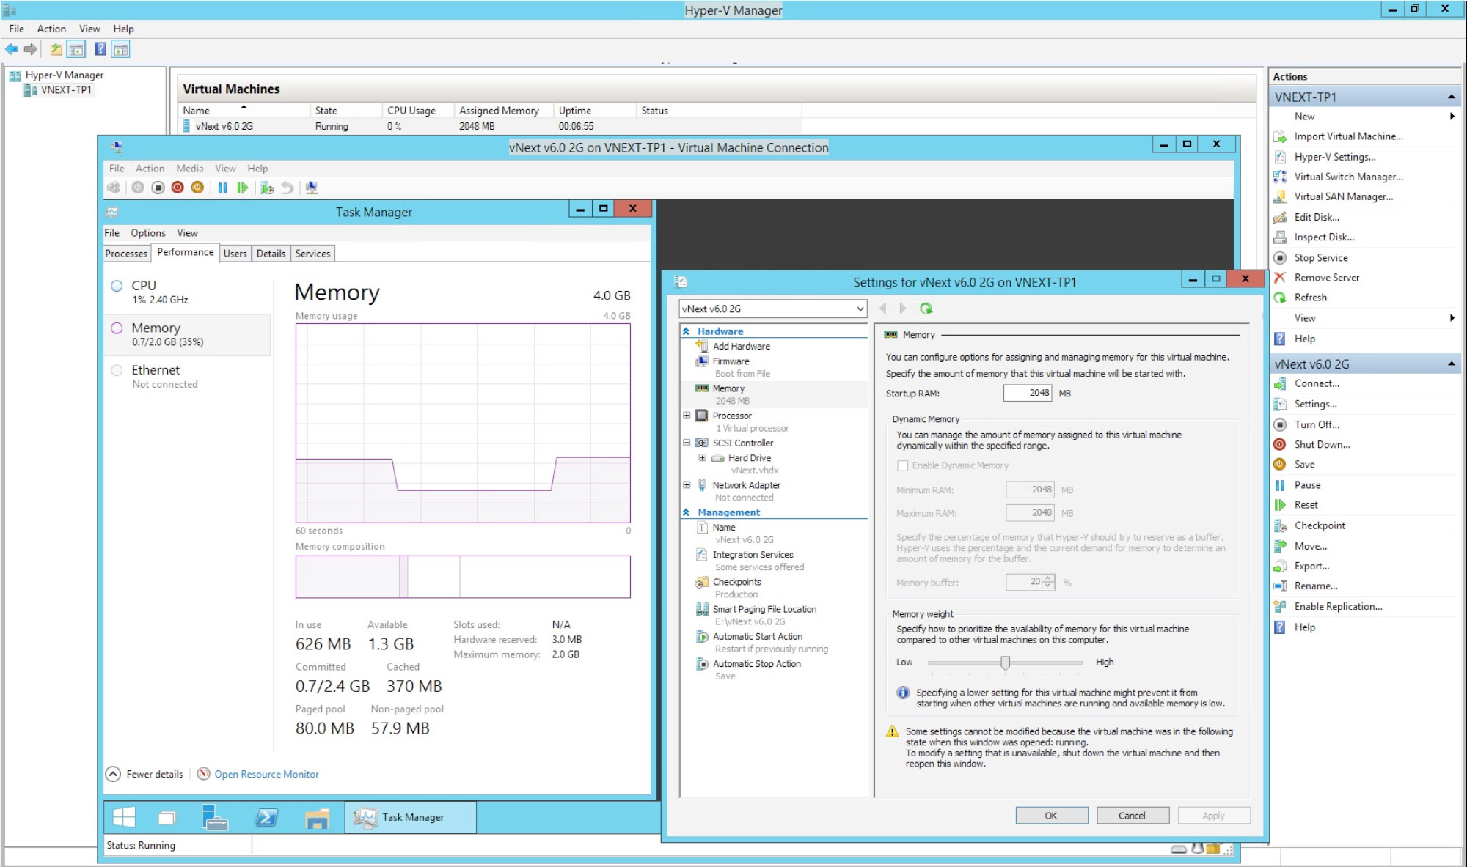Toggle Enable Dynamic Memory checkbox

coord(903,465)
